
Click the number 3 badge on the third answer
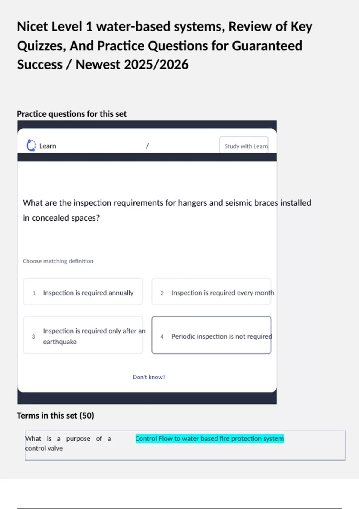point(34,337)
